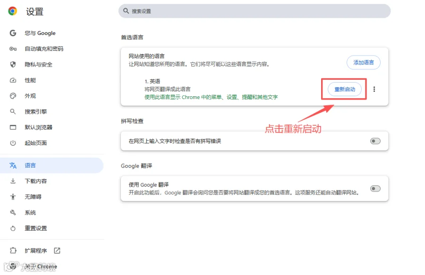This screenshot has height=275, width=425.
Task: Click the Google 翻译 section heading
Action: [136, 166]
